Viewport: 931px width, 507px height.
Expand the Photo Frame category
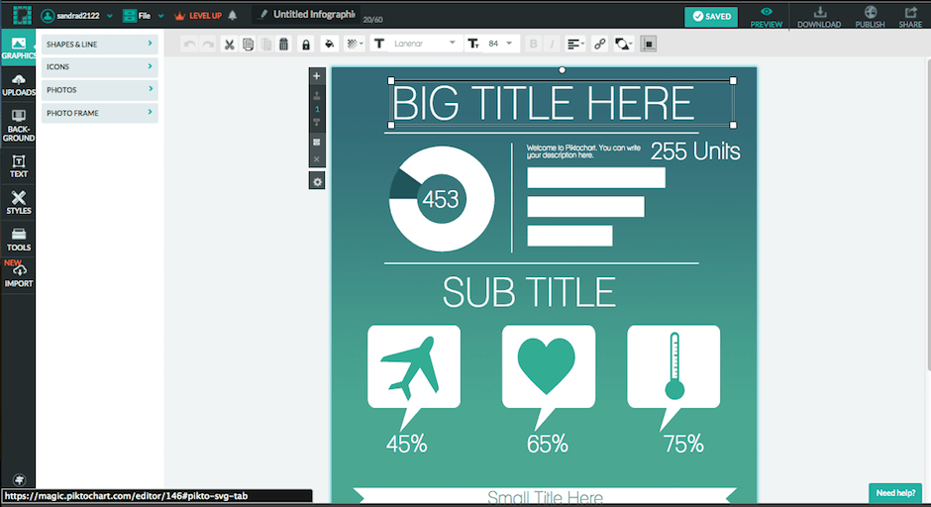[99, 113]
